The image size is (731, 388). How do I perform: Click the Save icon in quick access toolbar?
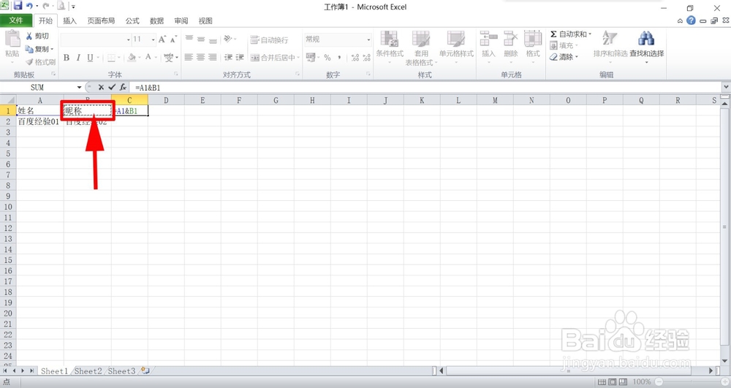(18, 6)
